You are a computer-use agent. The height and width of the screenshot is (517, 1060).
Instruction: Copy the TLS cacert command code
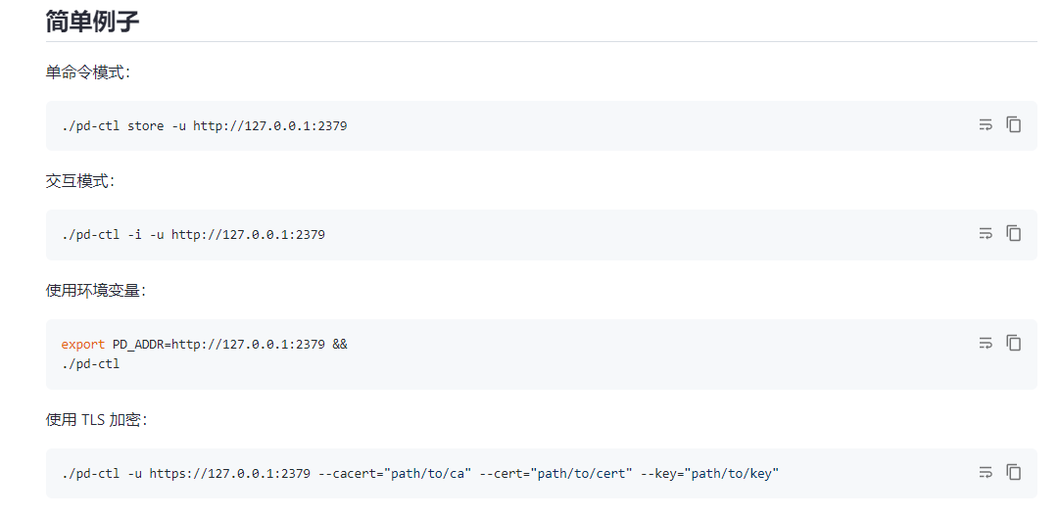coord(1013,472)
